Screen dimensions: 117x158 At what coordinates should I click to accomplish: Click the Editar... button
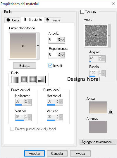pyautogui.click(x=25, y=66)
